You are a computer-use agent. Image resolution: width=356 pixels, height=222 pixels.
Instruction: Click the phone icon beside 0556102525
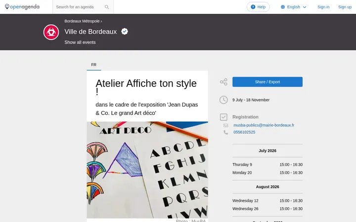click(225, 132)
